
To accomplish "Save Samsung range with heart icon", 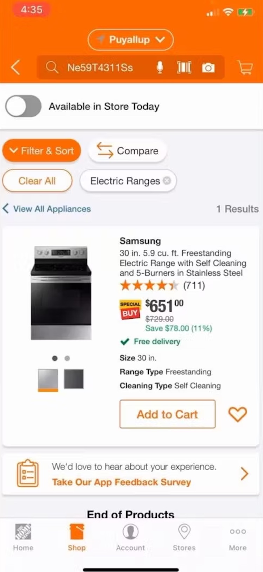I will (x=237, y=414).
